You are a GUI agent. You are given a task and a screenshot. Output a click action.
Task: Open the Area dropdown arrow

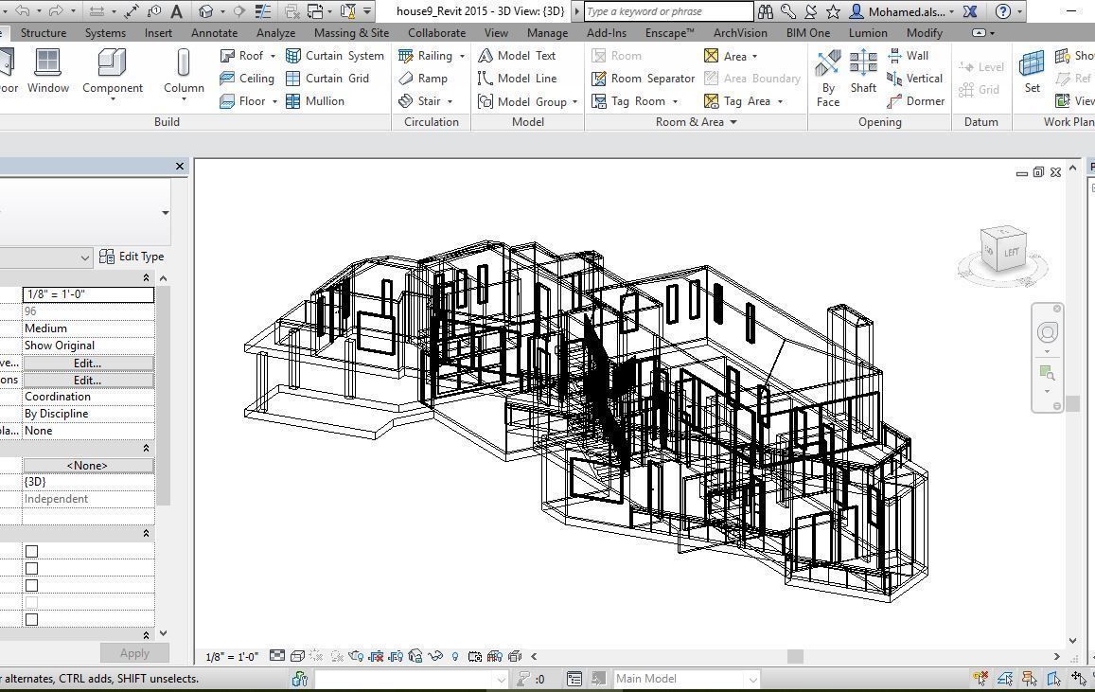755,57
